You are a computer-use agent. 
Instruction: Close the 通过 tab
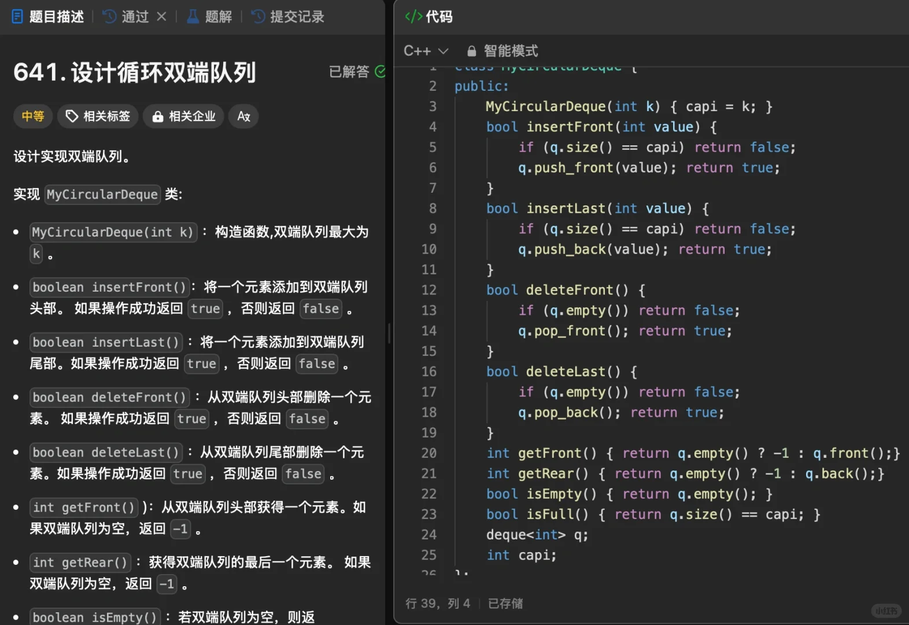(162, 16)
